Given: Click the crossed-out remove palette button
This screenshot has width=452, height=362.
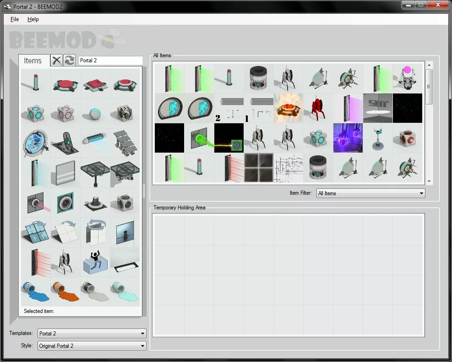Looking at the screenshot, I should [56, 60].
